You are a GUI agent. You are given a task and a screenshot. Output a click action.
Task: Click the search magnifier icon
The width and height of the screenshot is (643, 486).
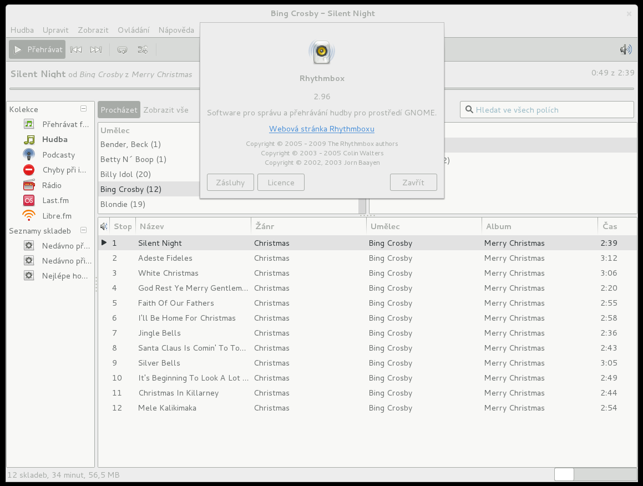469,109
